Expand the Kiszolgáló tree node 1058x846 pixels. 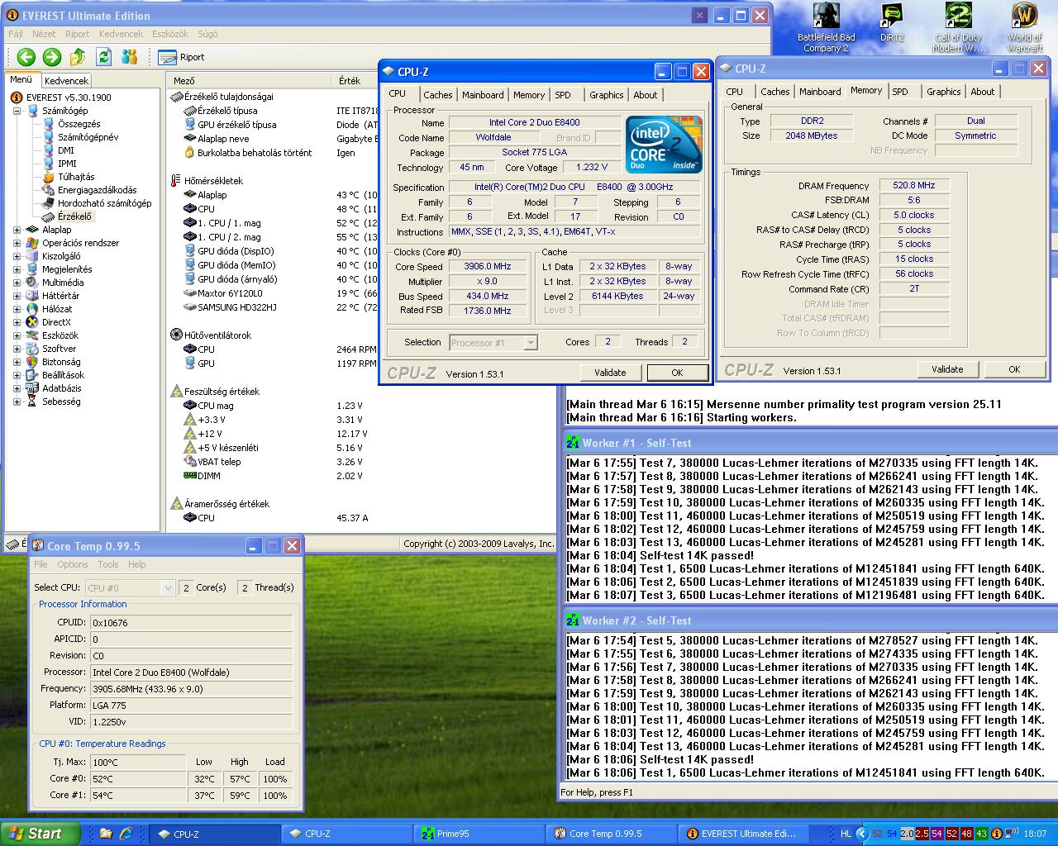[17, 256]
